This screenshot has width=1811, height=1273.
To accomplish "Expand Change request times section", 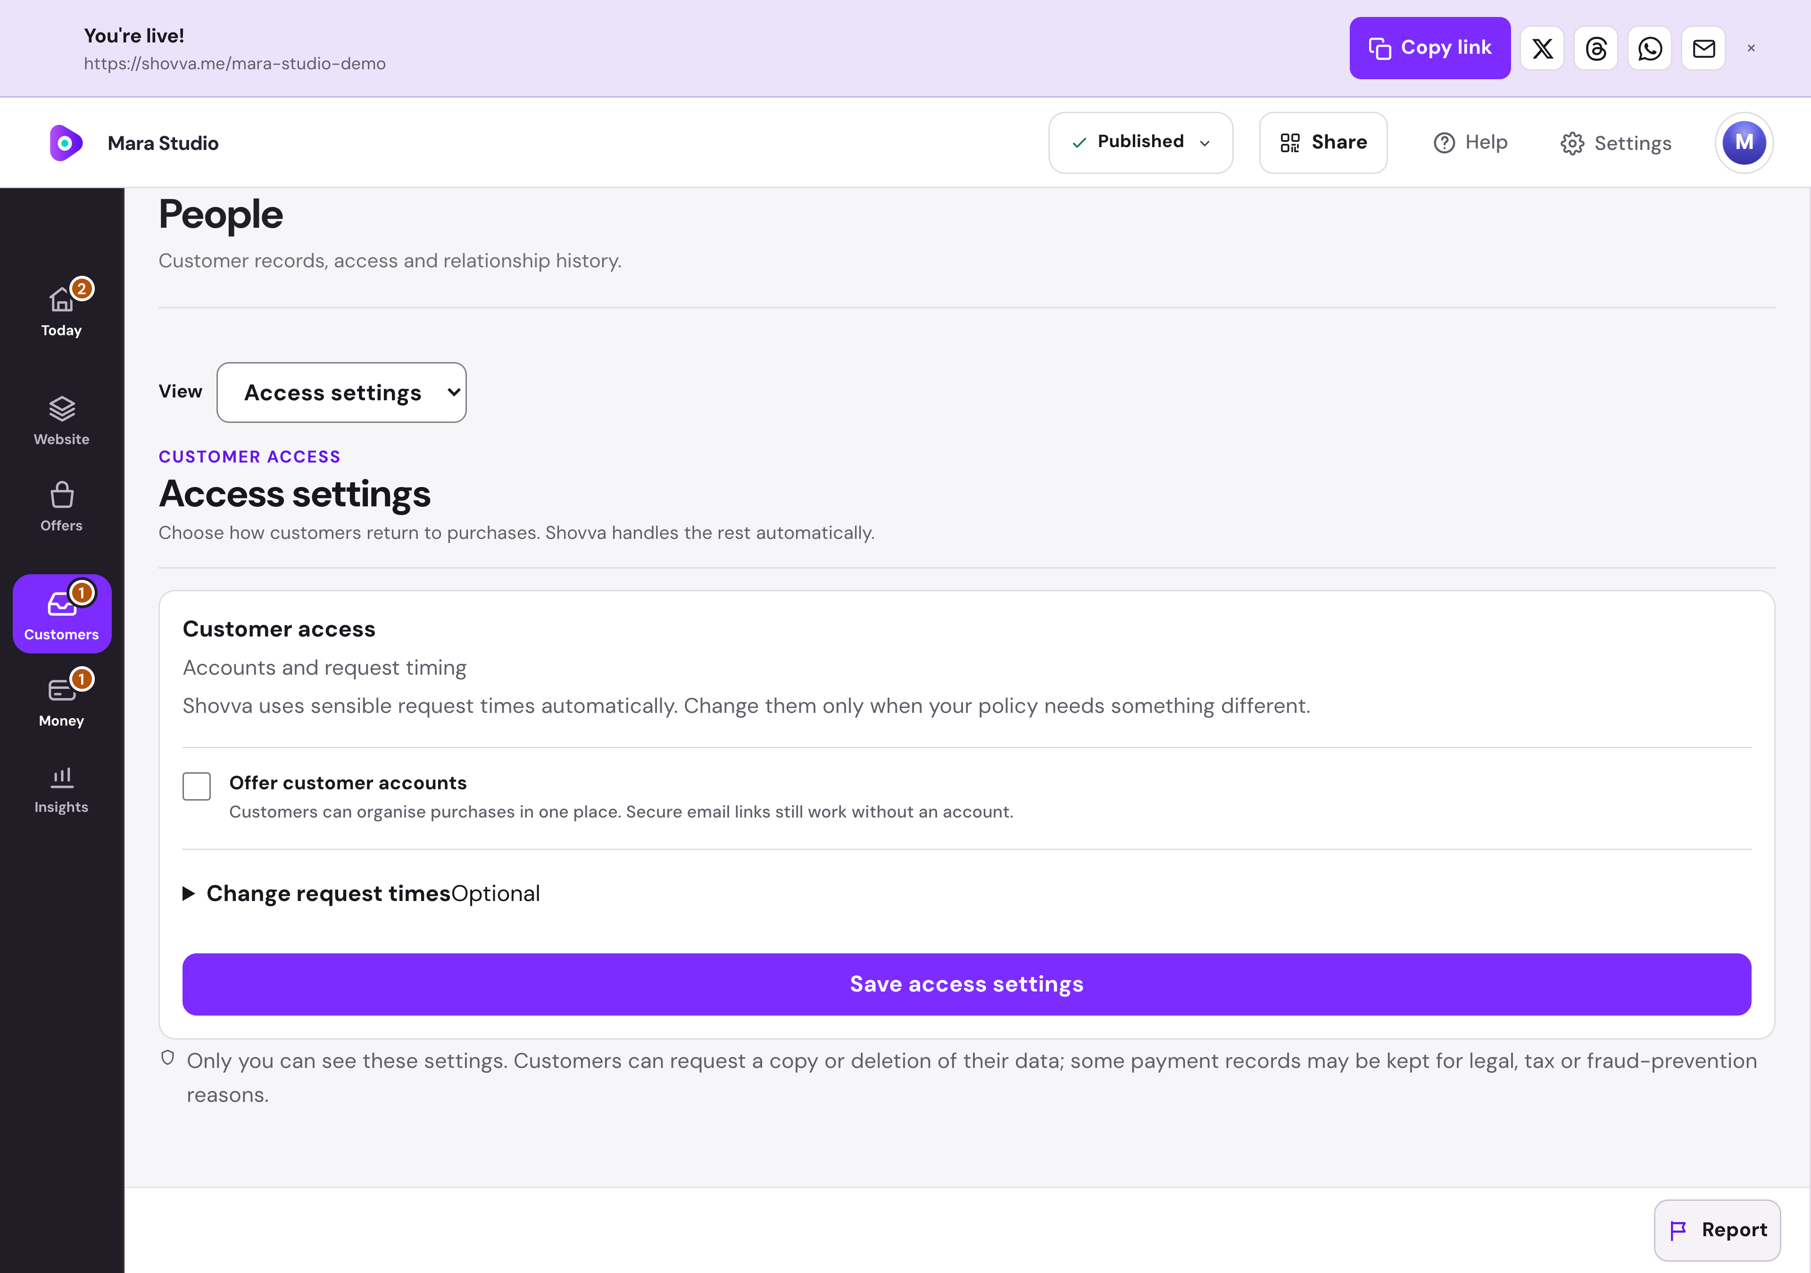I will point(361,893).
